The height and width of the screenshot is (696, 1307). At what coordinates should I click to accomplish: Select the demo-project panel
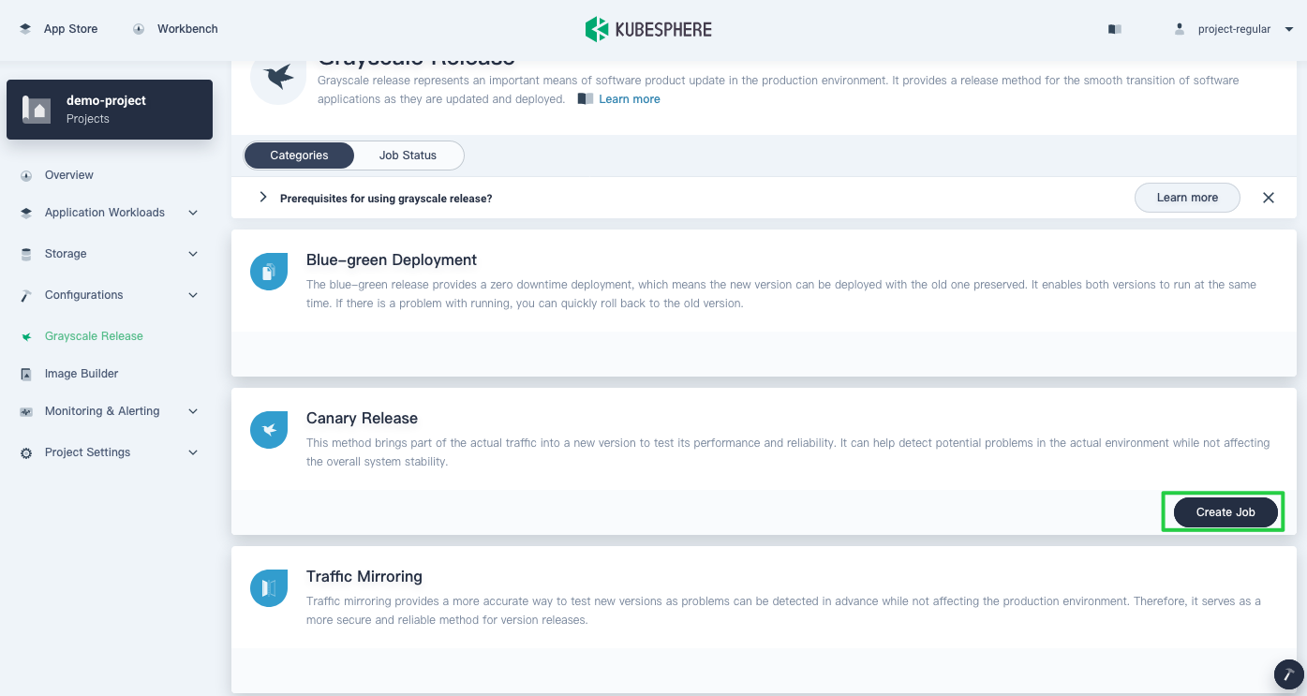coord(110,110)
